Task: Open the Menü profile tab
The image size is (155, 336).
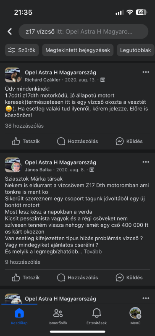Action: click(135, 317)
